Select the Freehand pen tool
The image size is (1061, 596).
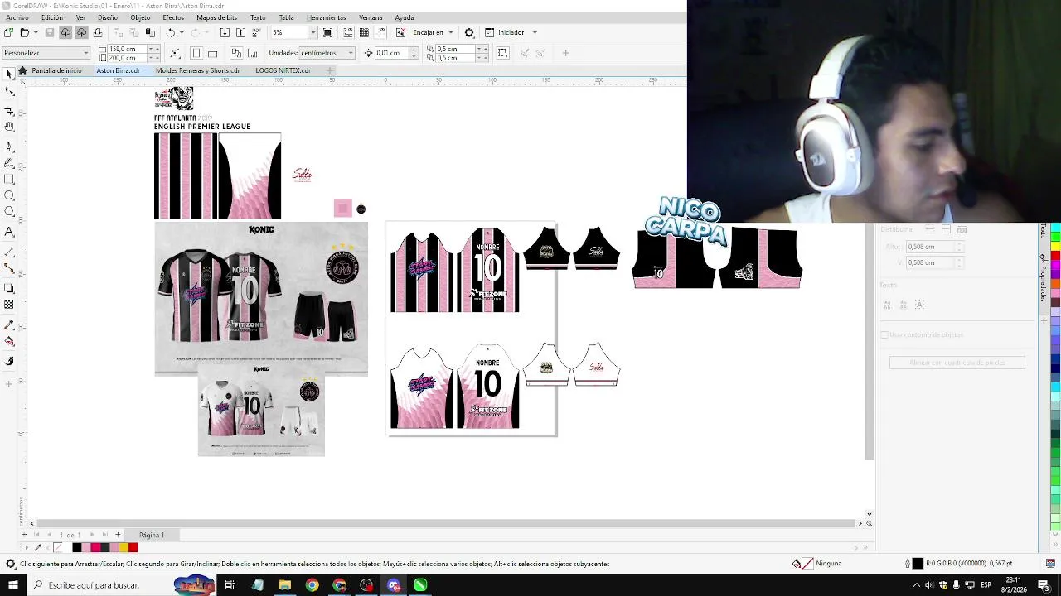[9, 147]
